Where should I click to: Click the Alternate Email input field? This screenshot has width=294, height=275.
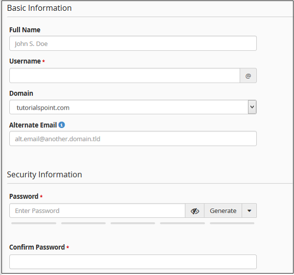pos(132,139)
